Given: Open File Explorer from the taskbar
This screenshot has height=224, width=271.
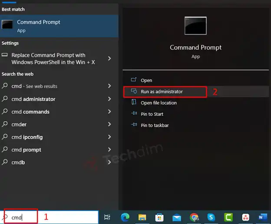Looking at the screenshot, I should pyautogui.click(x=142, y=217).
